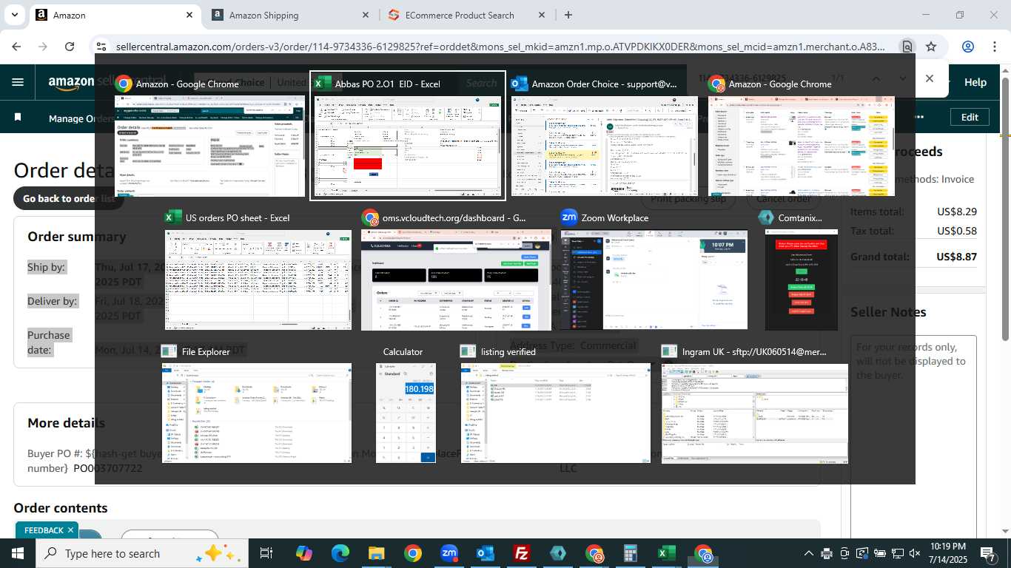Click the Grand total US$8.87 value
This screenshot has height=568, width=1011.
coord(956,257)
